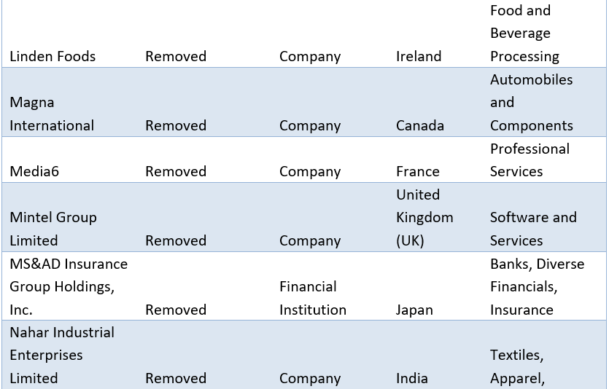Click the Japan country cell
This screenshot has width=609, height=389.
414,310
